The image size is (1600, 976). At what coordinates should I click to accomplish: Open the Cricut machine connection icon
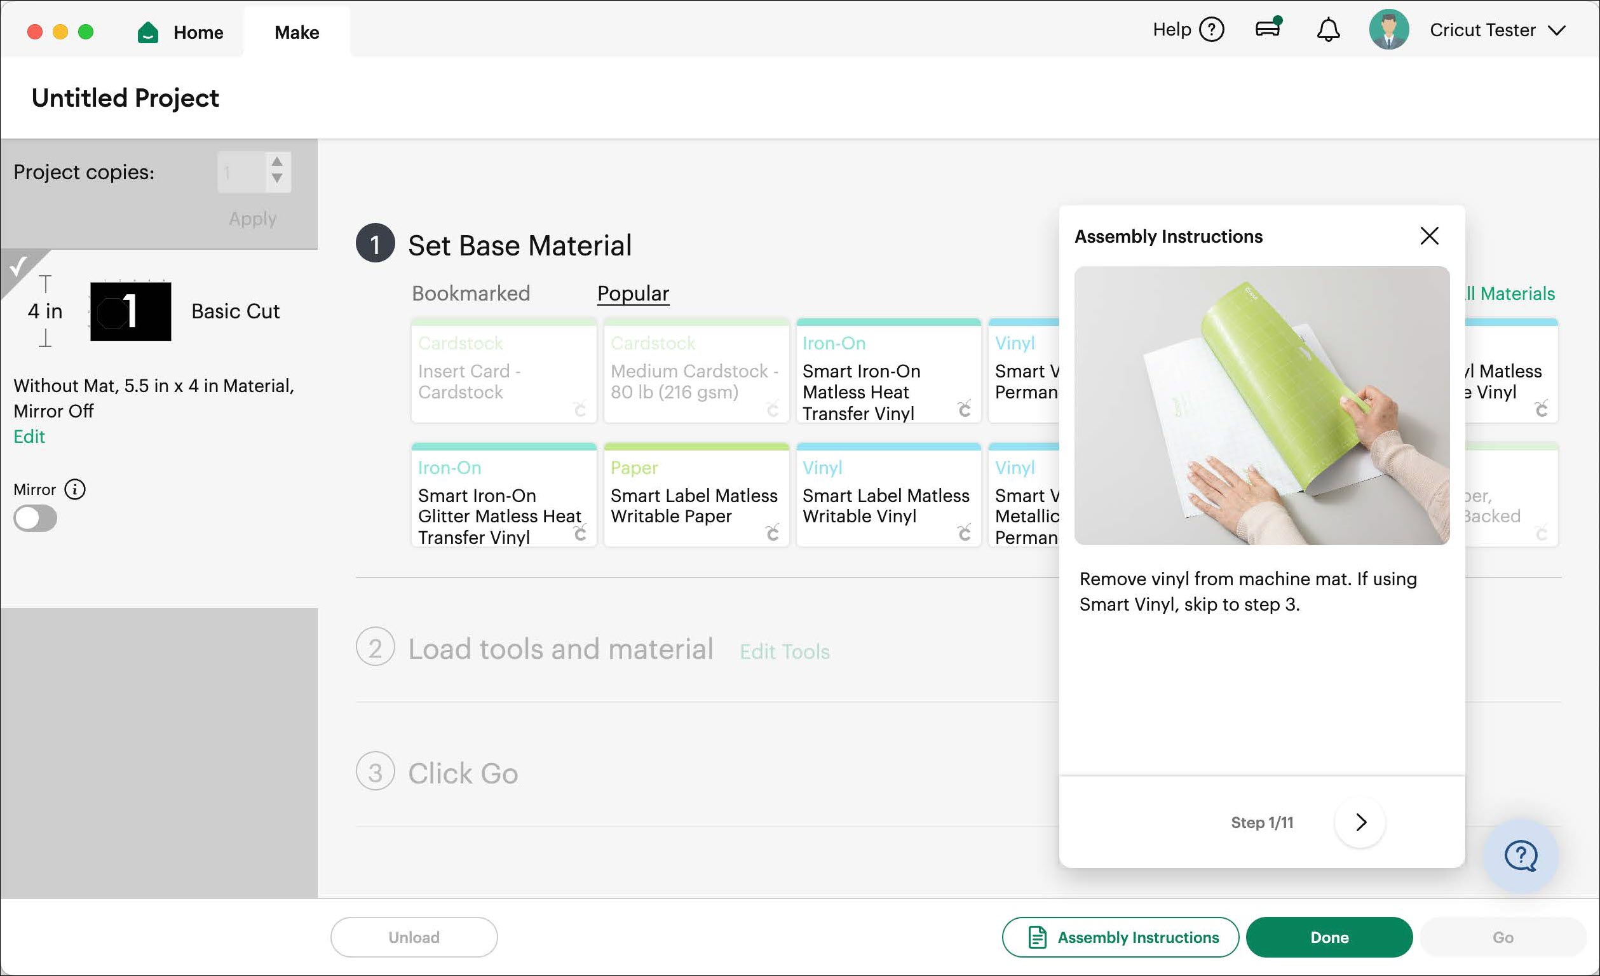[1268, 29]
